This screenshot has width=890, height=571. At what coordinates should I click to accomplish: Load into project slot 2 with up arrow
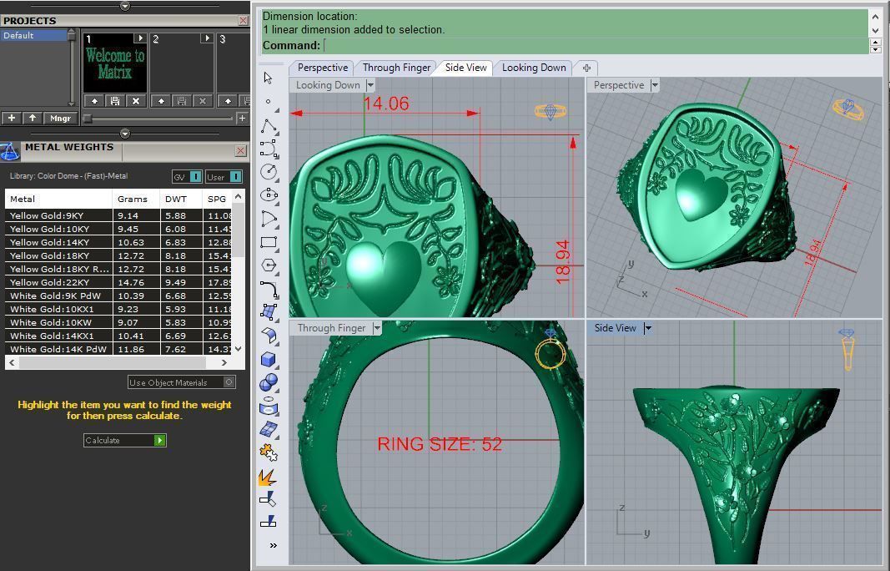(161, 101)
